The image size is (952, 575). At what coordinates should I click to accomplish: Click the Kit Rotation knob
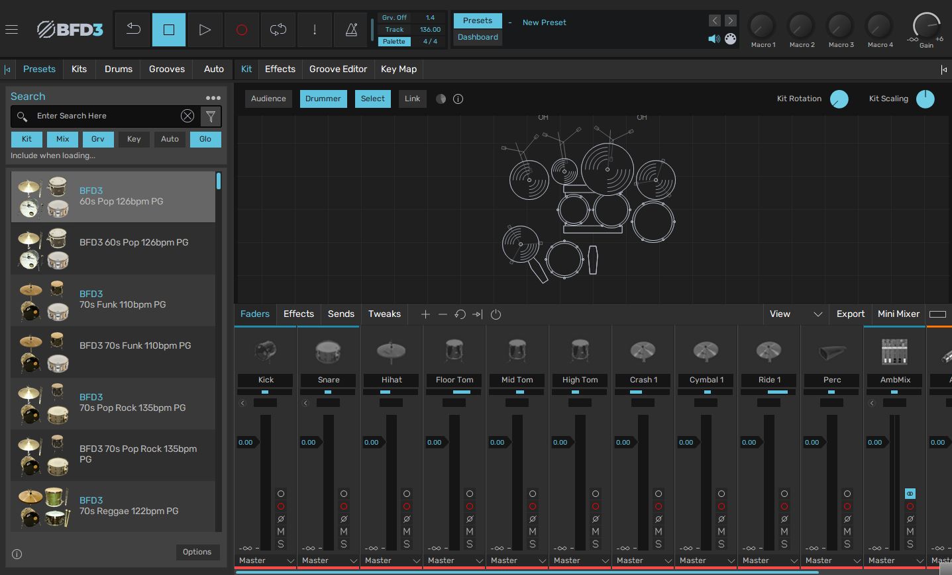[839, 99]
